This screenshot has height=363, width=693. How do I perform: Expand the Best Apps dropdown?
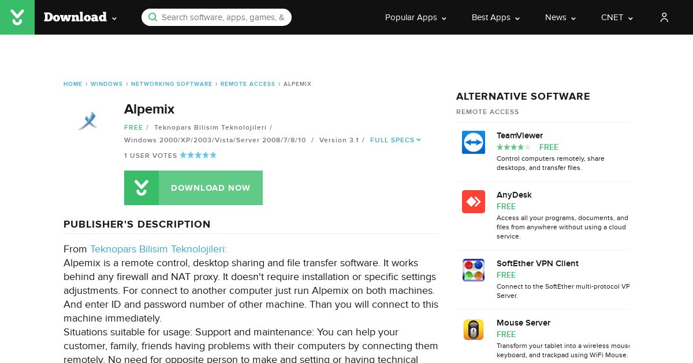click(495, 17)
